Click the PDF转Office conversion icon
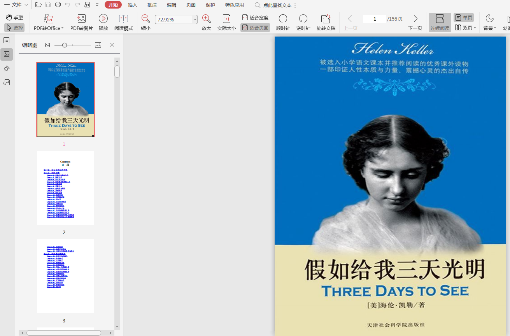 coord(49,19)
